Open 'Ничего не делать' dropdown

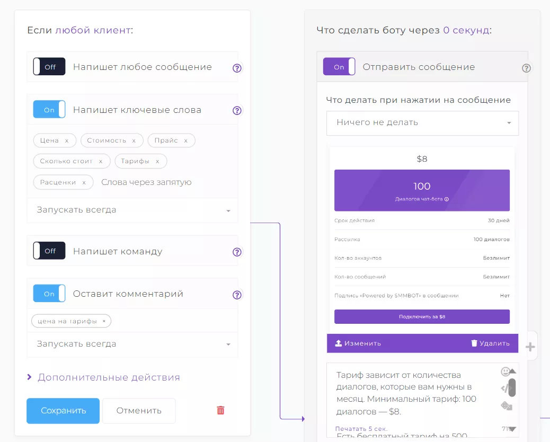click(422, 123)
